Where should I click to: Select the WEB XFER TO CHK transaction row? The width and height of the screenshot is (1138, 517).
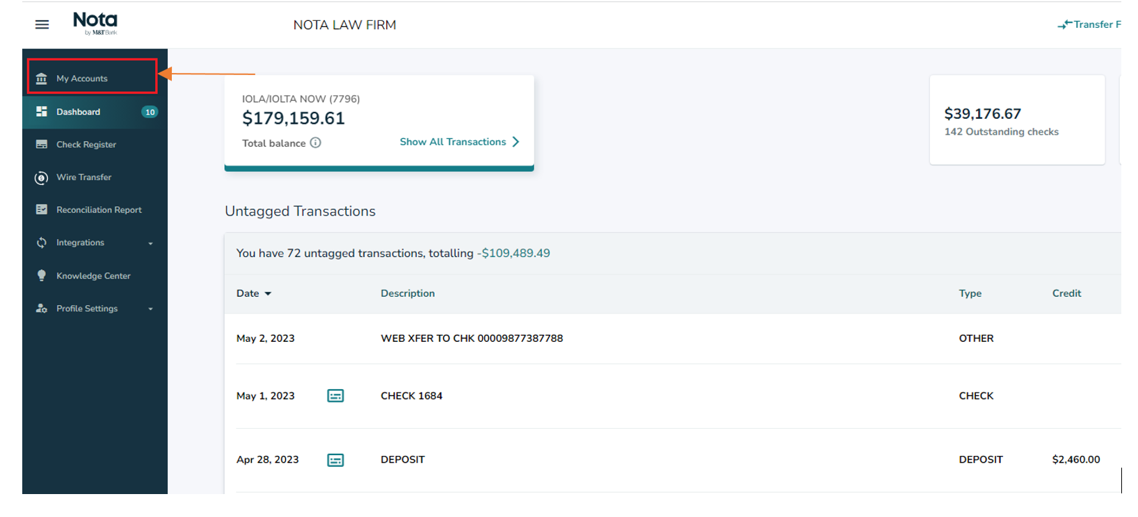pyautogui.click(x=472, y=338)
